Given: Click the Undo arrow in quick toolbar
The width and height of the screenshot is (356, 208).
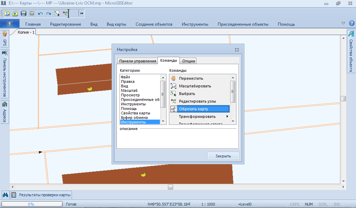Looking at the screenshot, I should tap(40, 14).
